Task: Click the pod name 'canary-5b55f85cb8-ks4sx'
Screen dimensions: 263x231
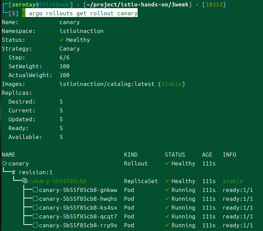Action: click(x=78, y=208)
